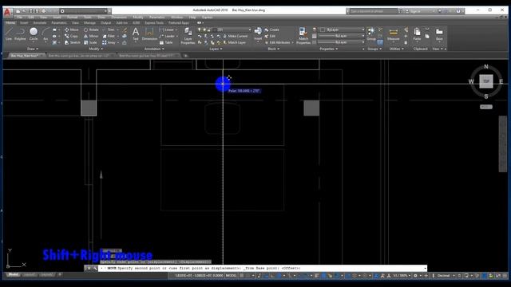Click Match Layer button
This screenshot has height=287, width=511.
(x=235, y=42)
